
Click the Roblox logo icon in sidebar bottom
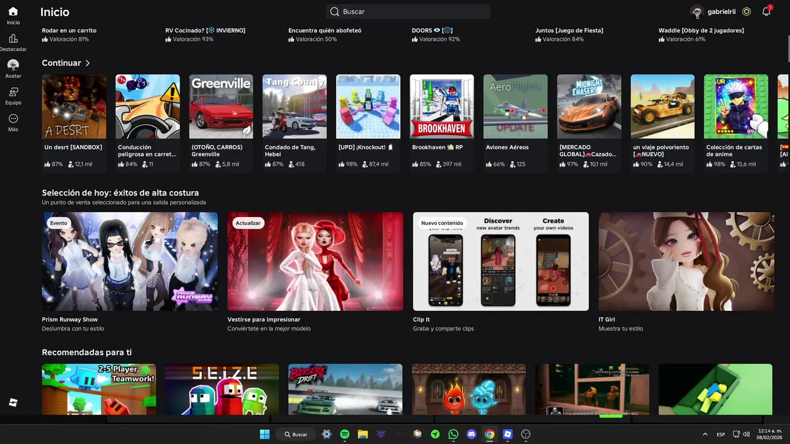[x=13, y=403]
